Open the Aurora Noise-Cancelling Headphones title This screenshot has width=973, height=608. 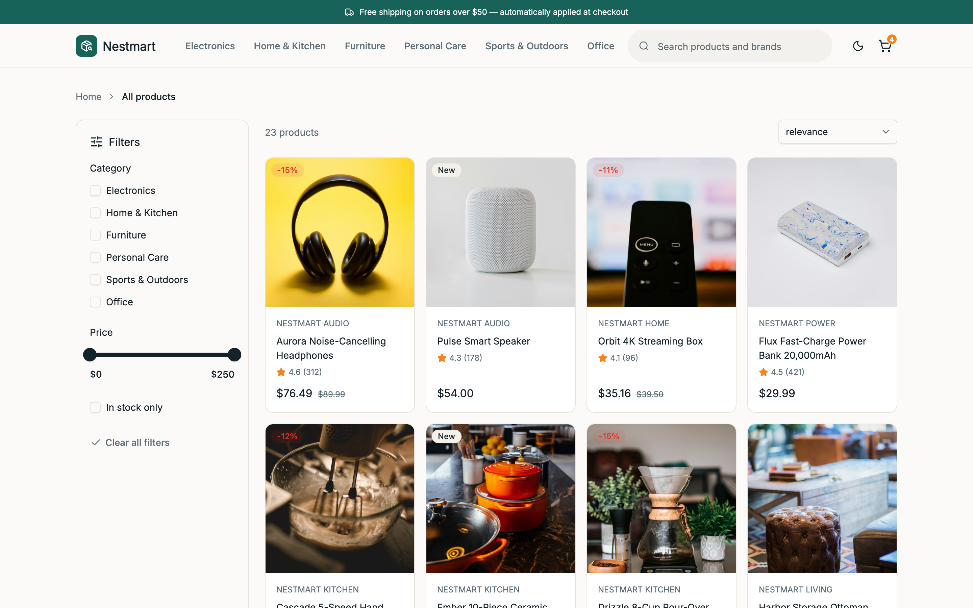[x=331, y=348]
